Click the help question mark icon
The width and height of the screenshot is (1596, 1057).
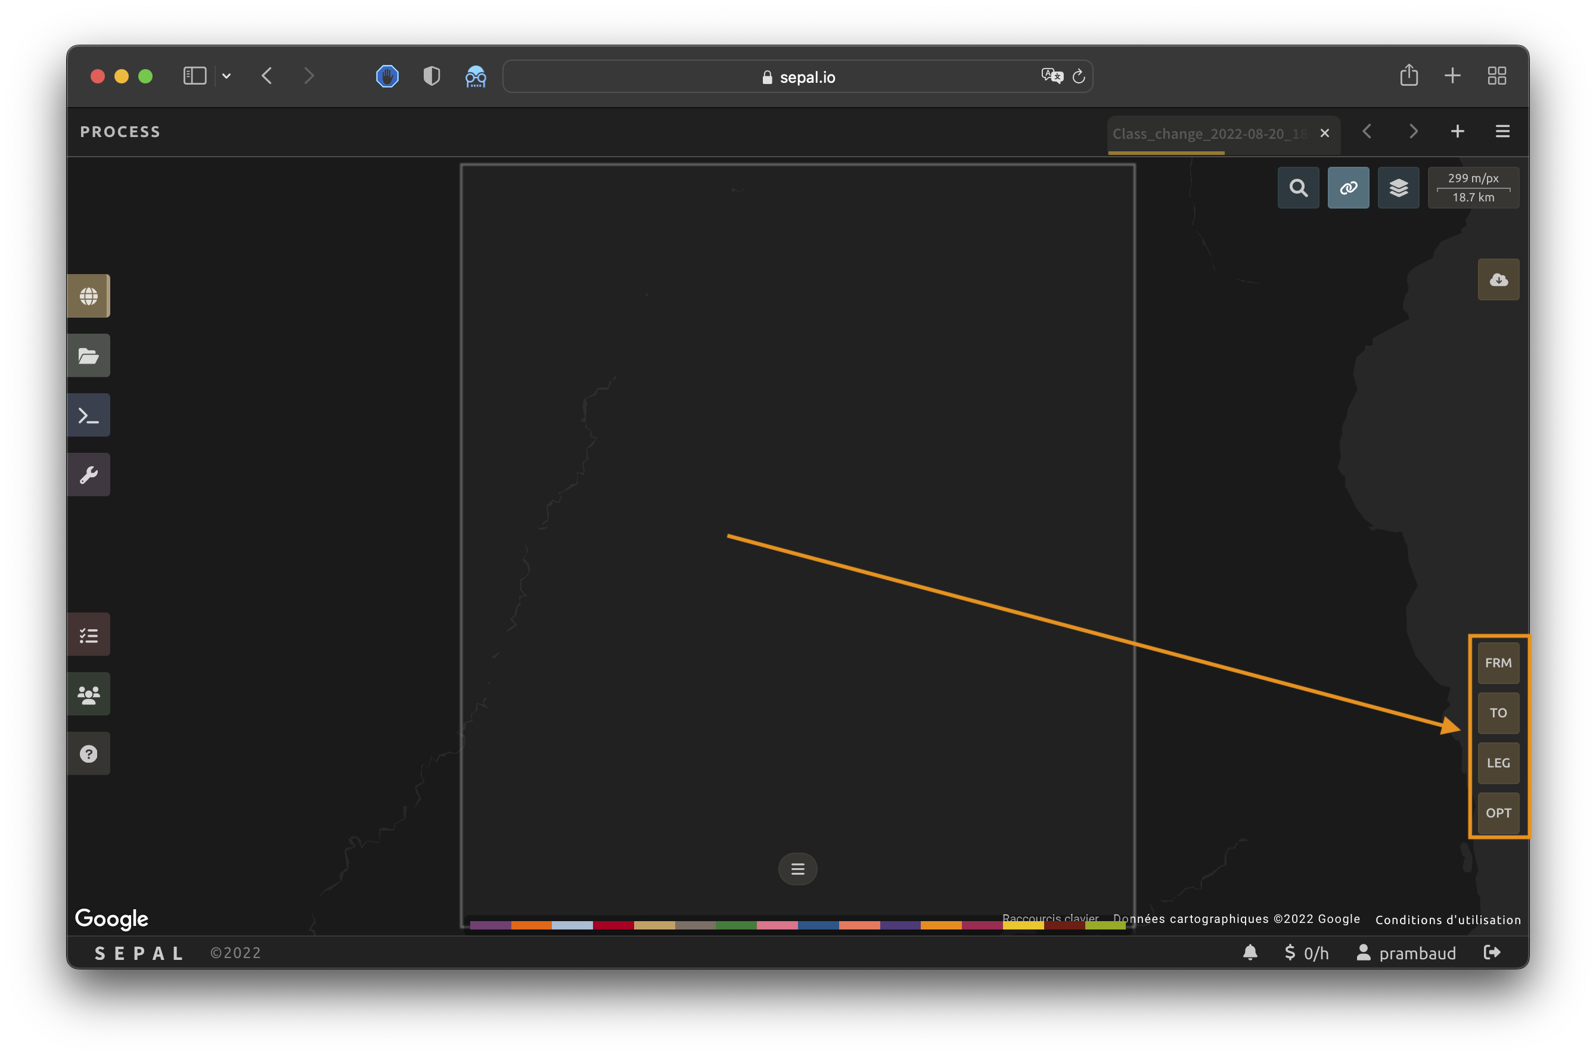pyautogui.click(x=88, y=754)
